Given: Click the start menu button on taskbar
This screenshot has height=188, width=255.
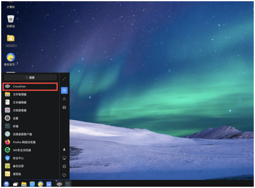Looking at the screenshot, I should (6, 184).
